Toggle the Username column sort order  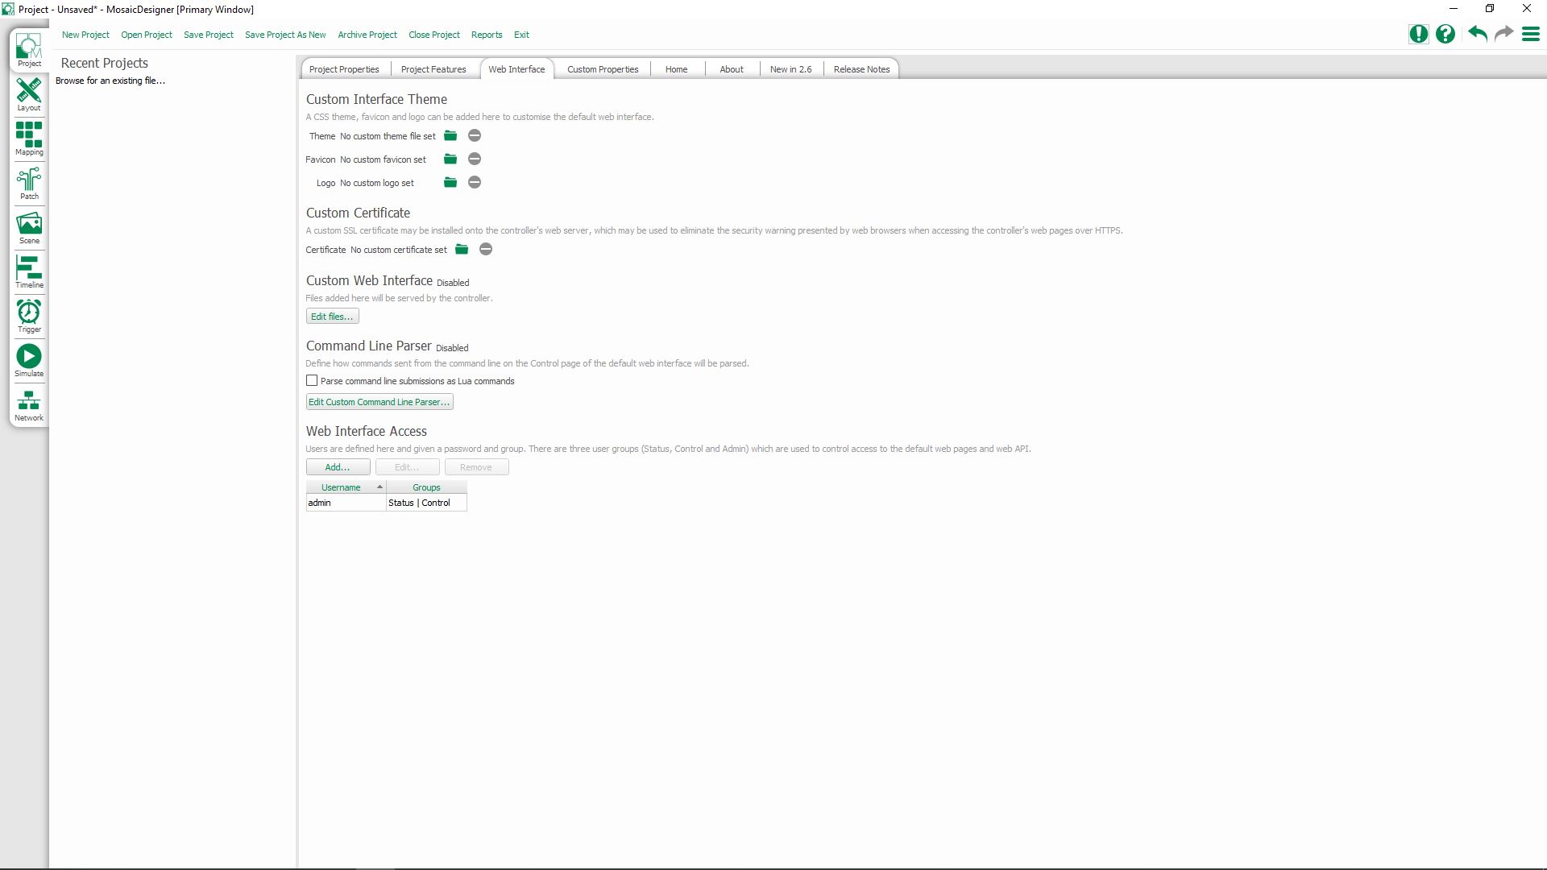click(345, 487)
